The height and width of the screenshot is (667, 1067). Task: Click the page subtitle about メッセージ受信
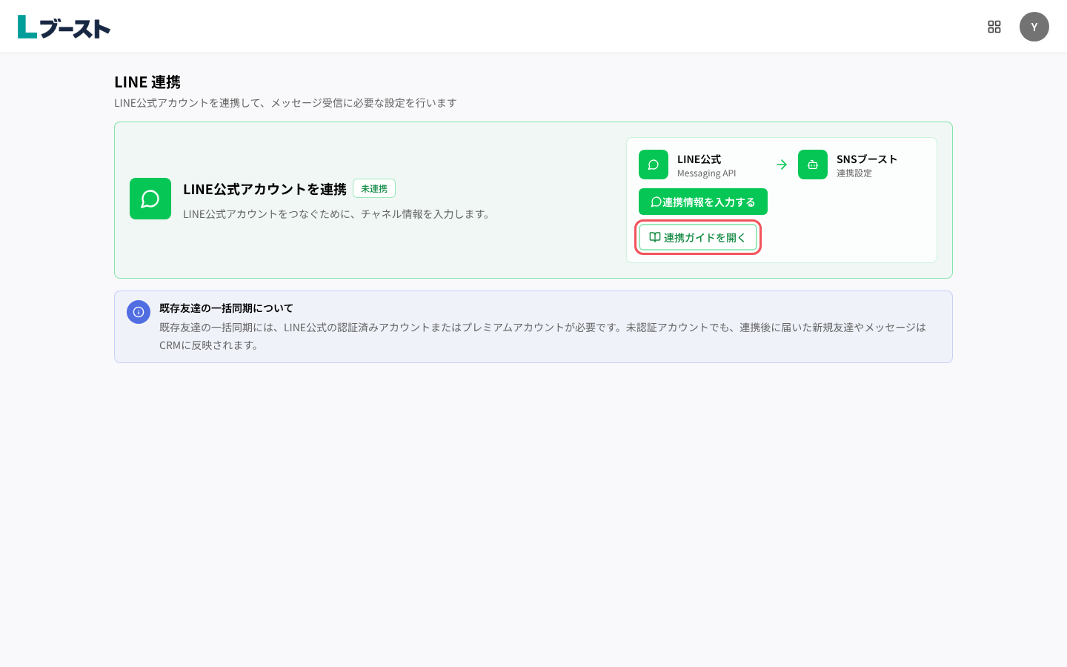click(x=285, y=102)
